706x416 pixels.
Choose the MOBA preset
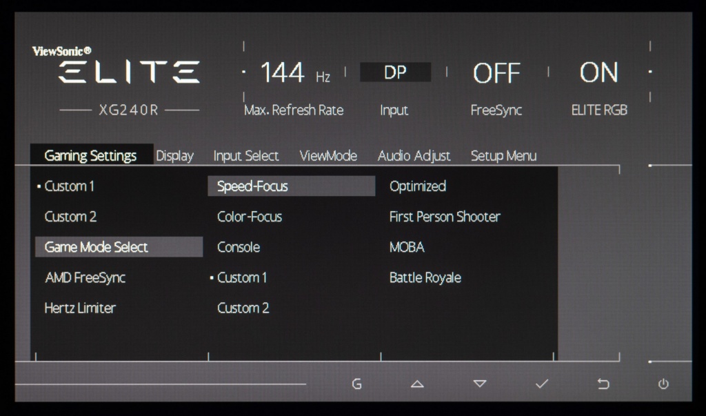(407, 248)
